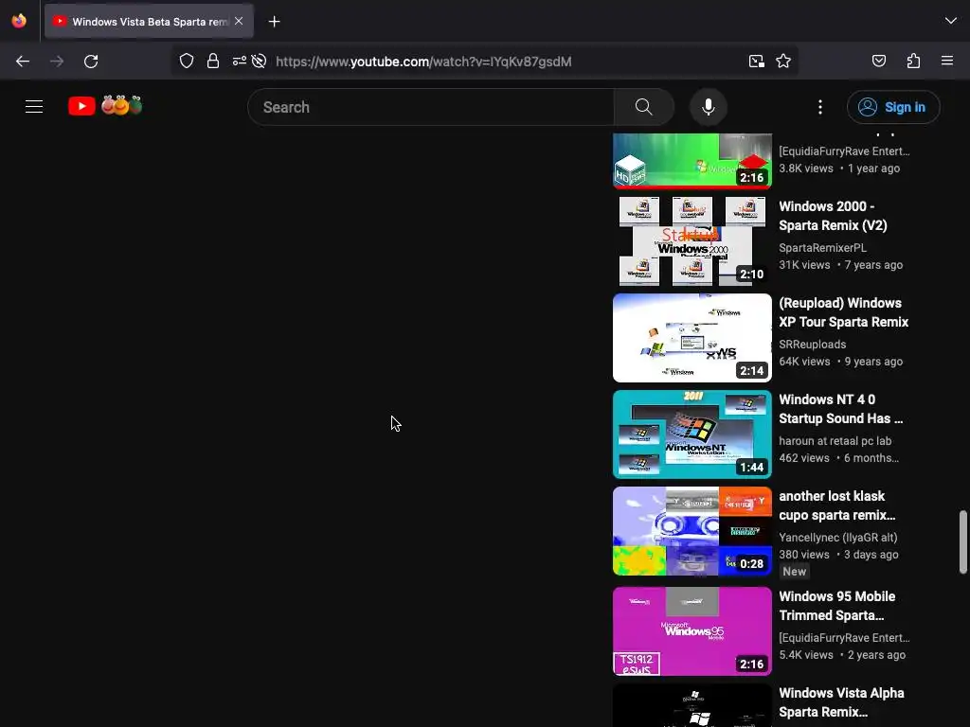Bookmark this page with star

pyautogui.click(x=783, y=62)
